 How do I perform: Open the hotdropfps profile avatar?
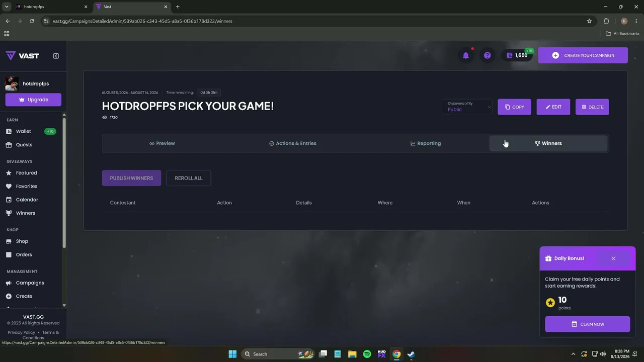pos(12,83)
